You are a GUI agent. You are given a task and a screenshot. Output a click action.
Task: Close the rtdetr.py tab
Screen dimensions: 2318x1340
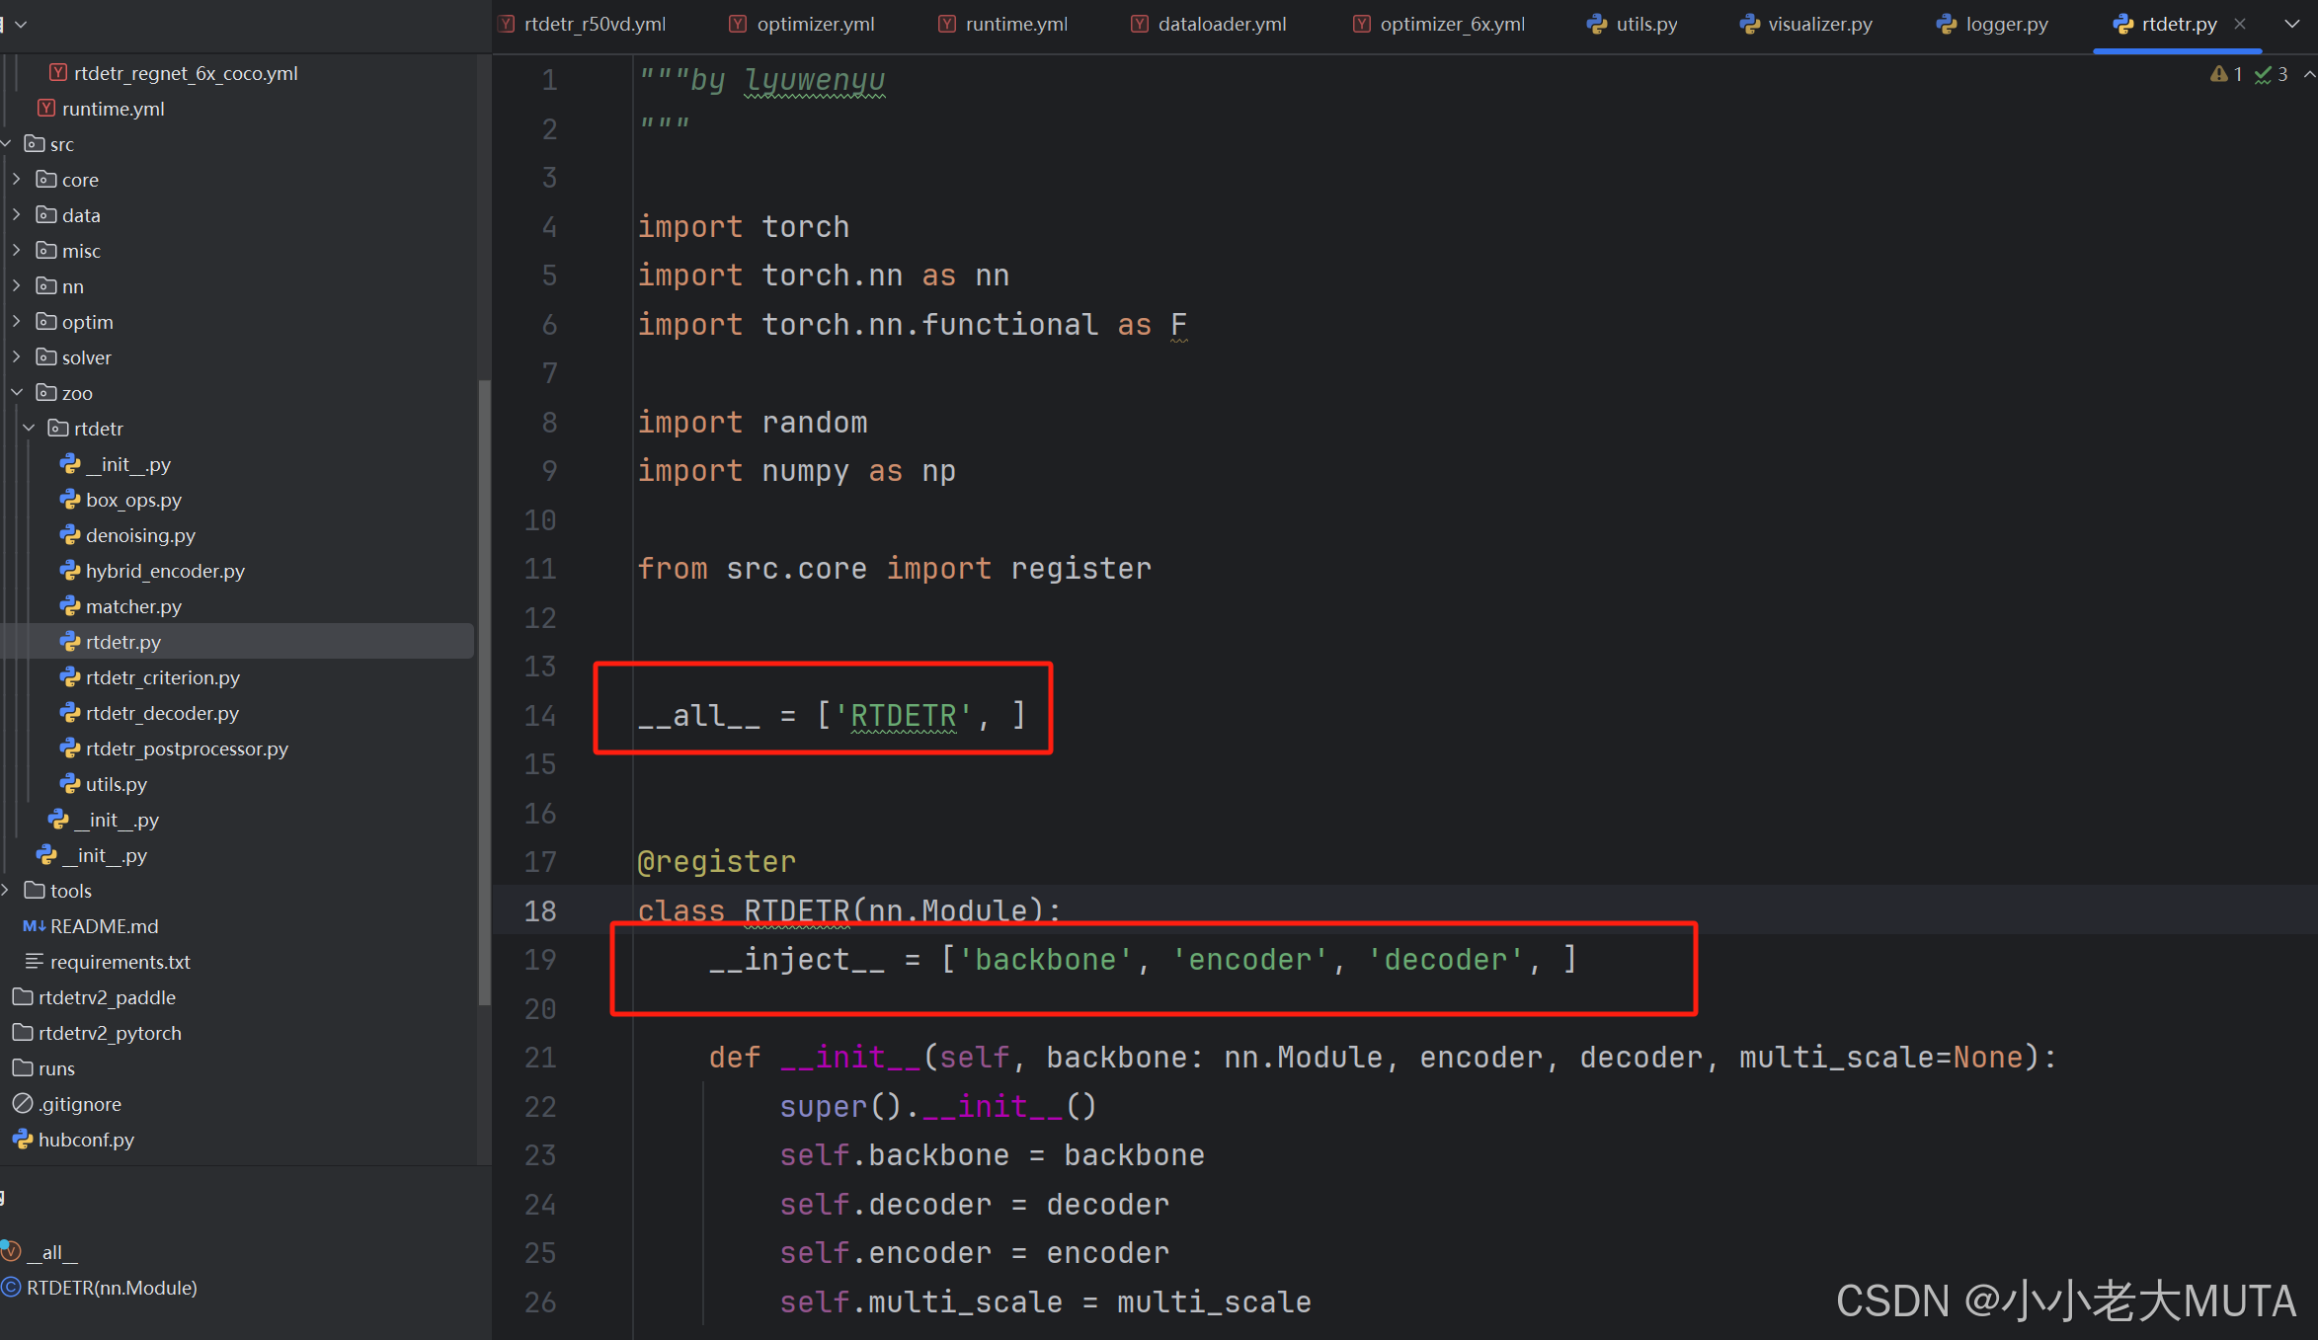click(2240, 24)
